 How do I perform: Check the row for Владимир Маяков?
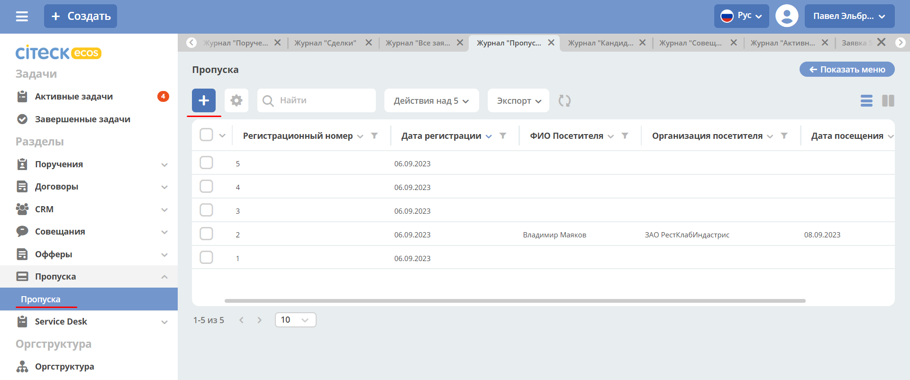pos(206,234)
